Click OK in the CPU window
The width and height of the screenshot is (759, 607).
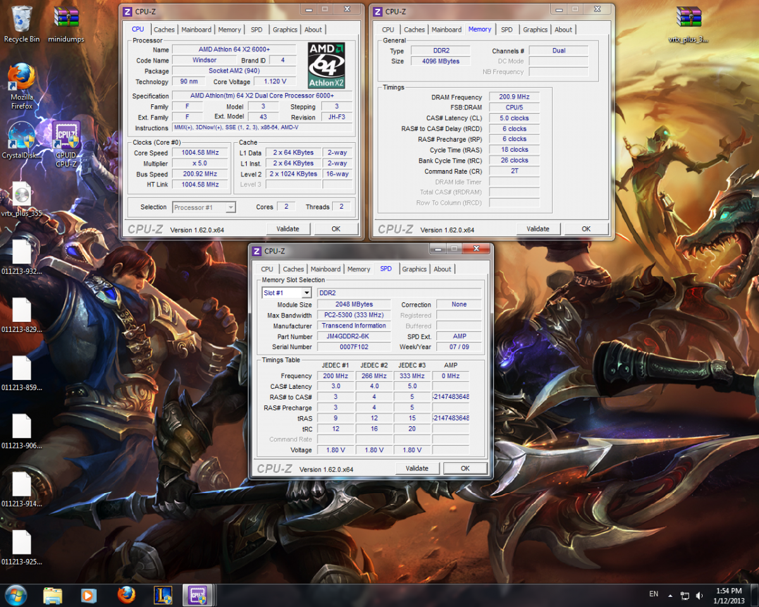pyautogui.click(x=336, y=229)
